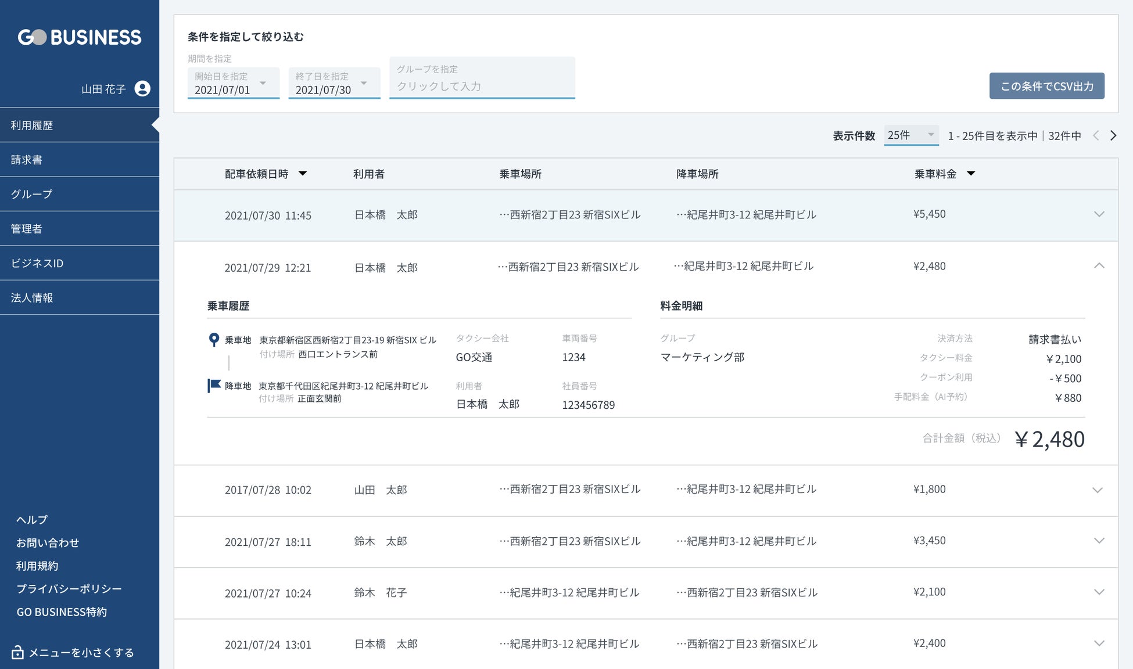This screenshot has width=1133, height=669.
Task: Click the CSV export button
Action: click(1046, 86)
